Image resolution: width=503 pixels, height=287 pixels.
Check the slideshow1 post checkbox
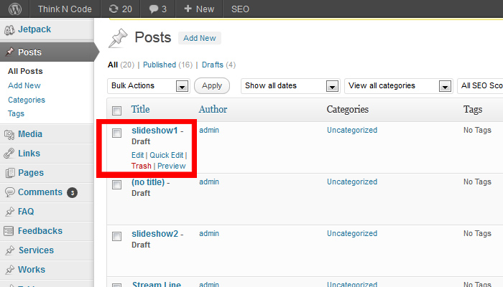pyautogui.click(x=116, y=133)
